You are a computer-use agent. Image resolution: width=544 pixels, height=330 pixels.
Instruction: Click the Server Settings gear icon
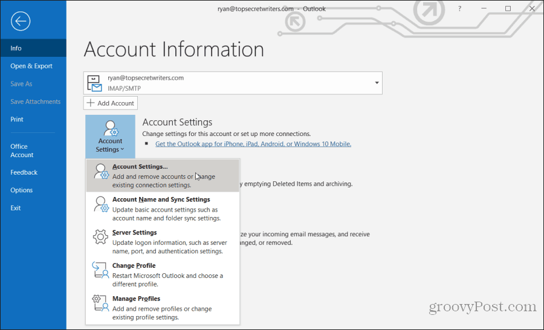[100, 237]
